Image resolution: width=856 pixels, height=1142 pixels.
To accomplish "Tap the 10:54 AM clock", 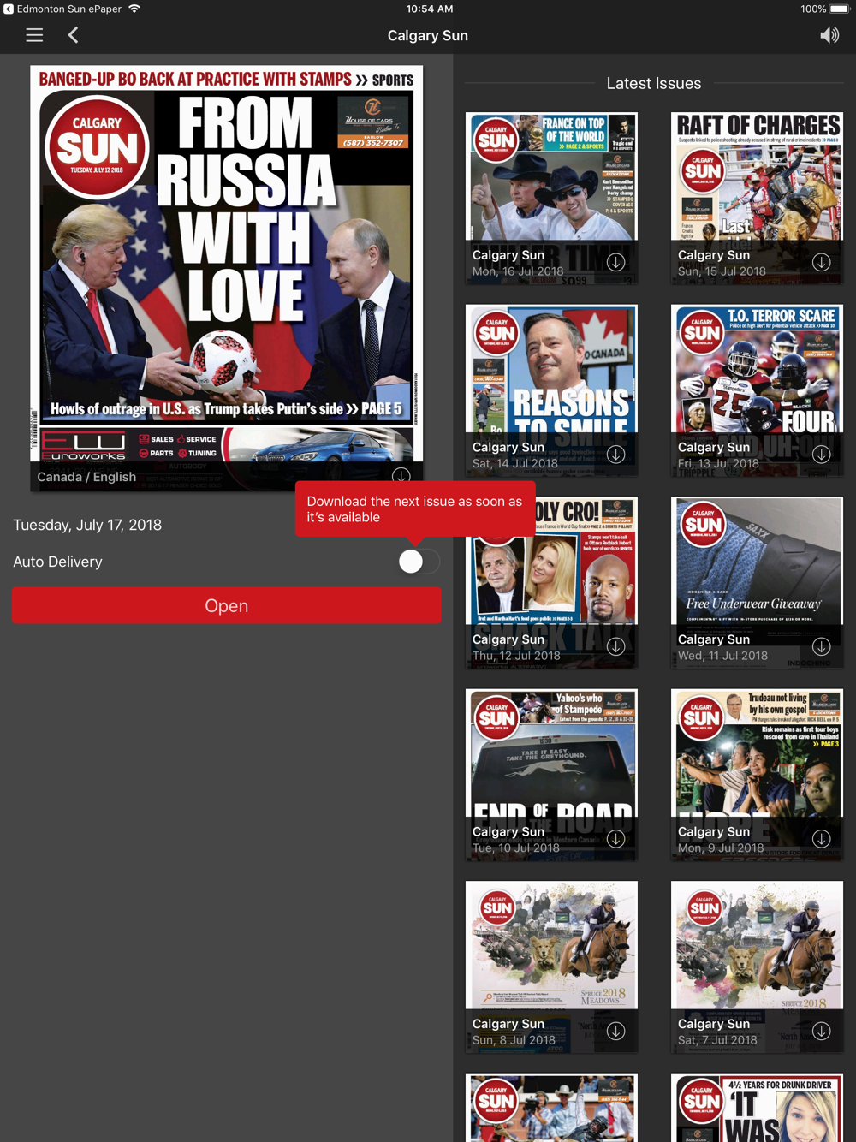I will [x=430, y=9].
